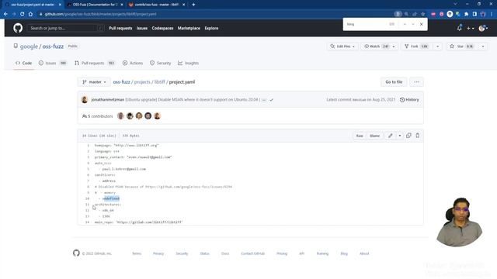Image resolution: width=497 pixels, height=279 pixels.
Task: Click the GitHub Octocat logo in header
Action: tap(18, 28)
